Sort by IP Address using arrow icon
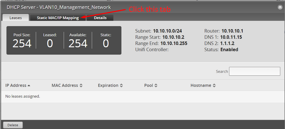 [29, 86]
